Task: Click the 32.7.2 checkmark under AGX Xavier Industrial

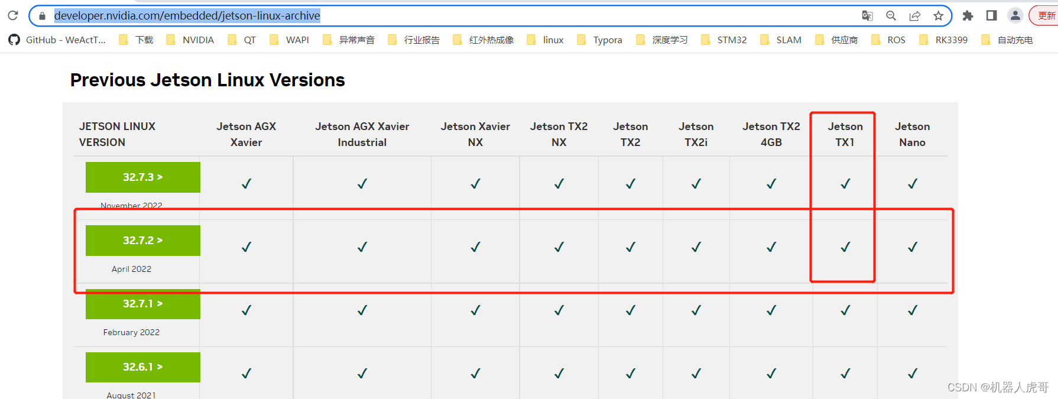Action: click(362, 247)
